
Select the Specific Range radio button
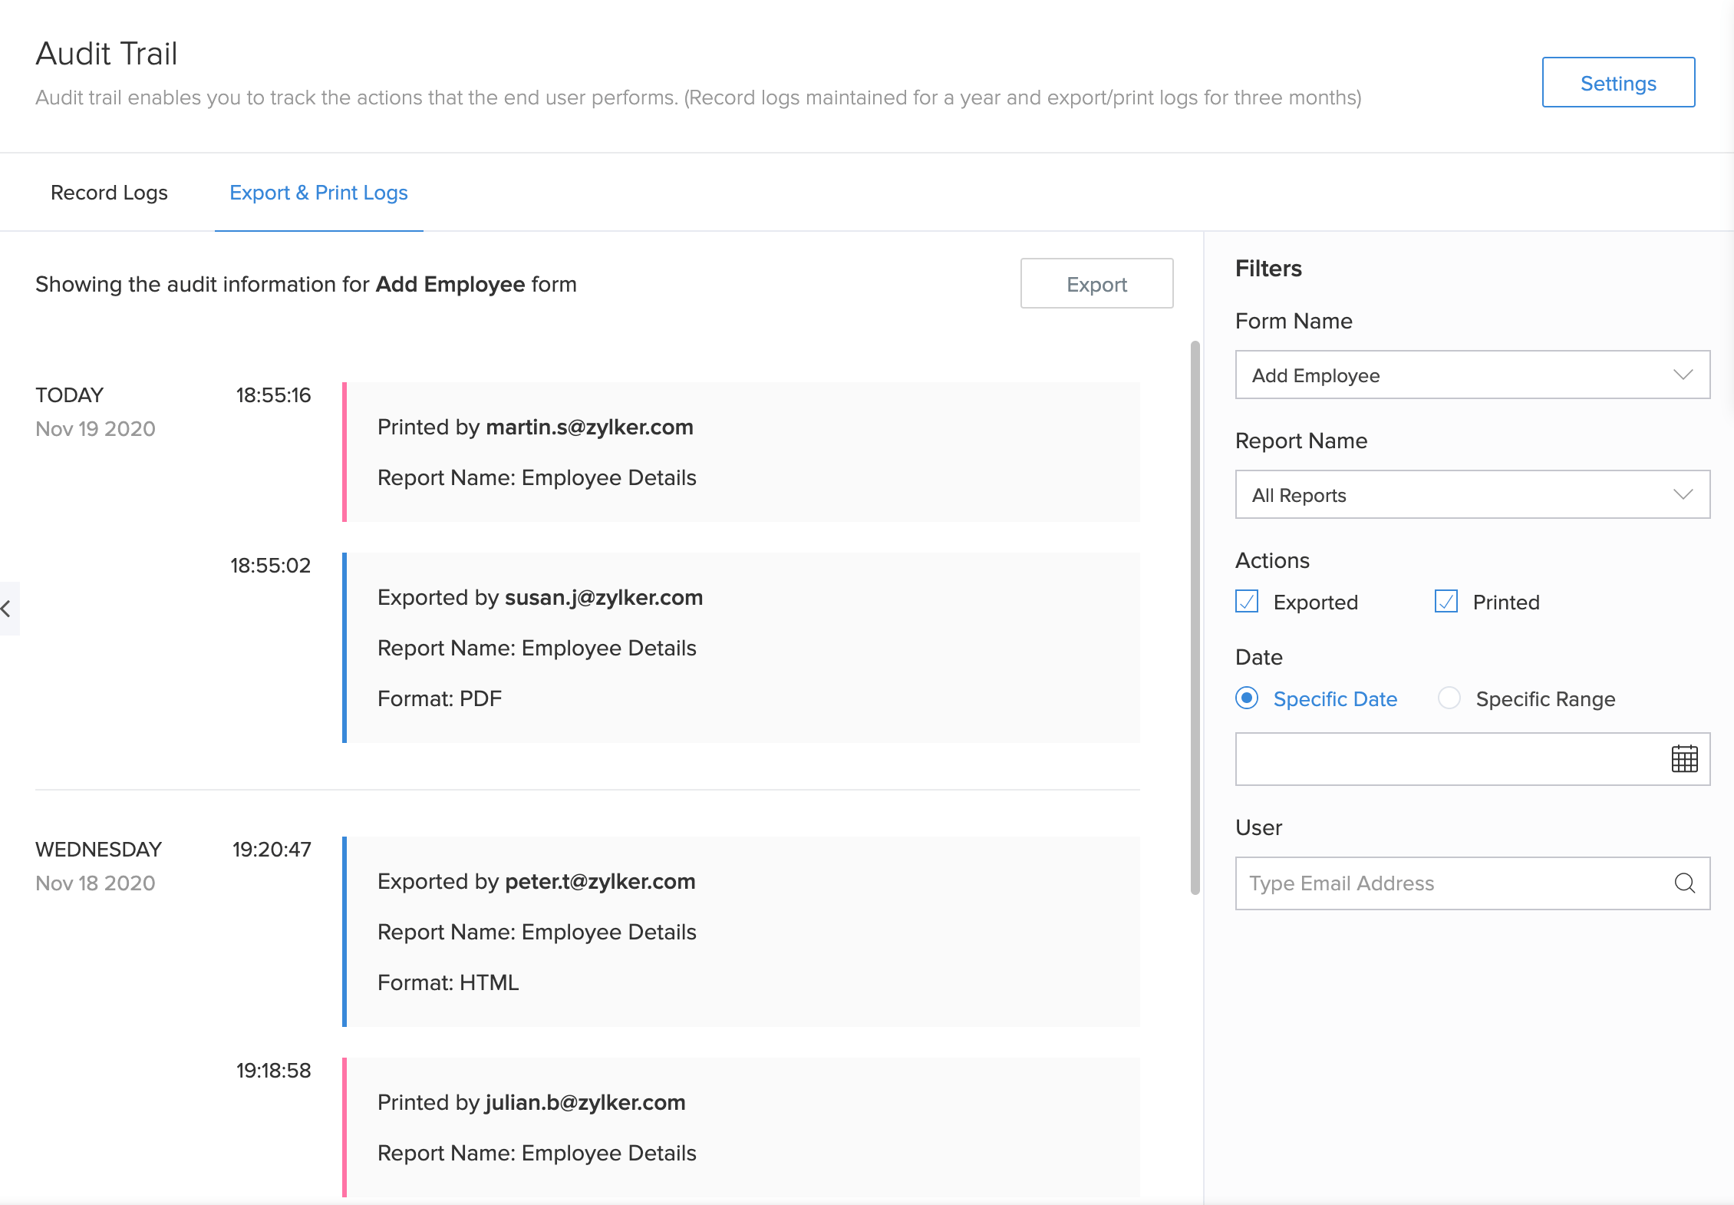1449,698
